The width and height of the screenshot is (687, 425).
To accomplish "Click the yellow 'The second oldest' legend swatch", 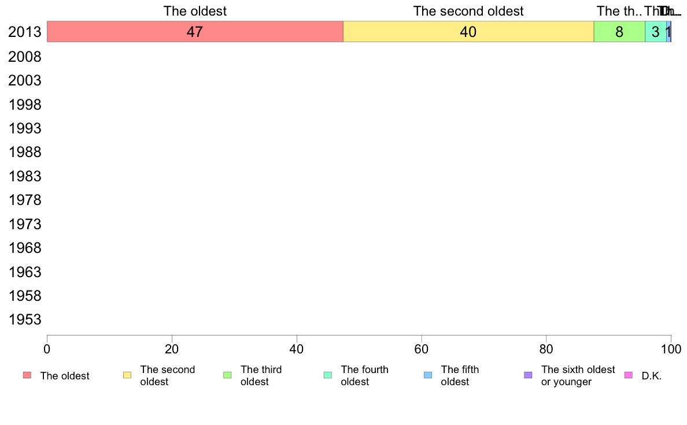I will pos(127,375).
